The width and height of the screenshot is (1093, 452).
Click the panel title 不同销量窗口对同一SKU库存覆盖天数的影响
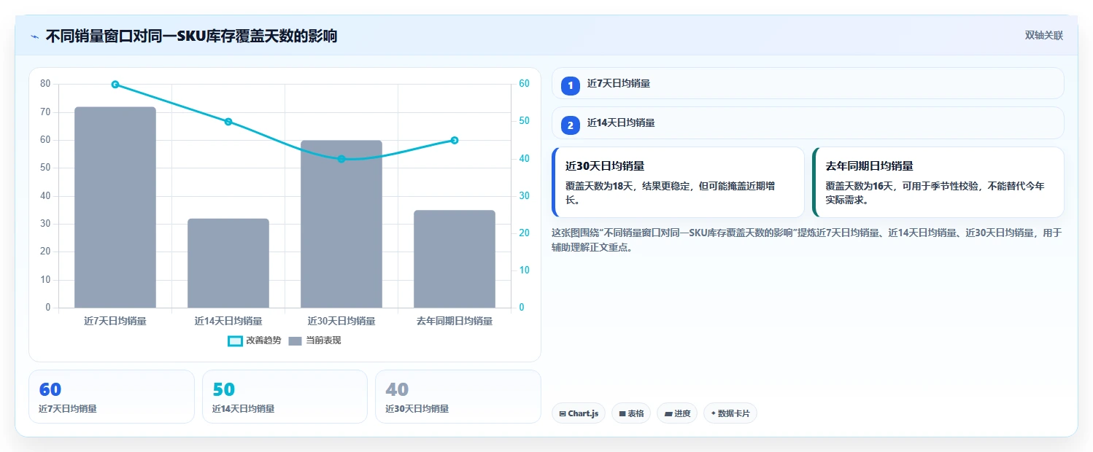pyautogui.click(x=192, y=36)
